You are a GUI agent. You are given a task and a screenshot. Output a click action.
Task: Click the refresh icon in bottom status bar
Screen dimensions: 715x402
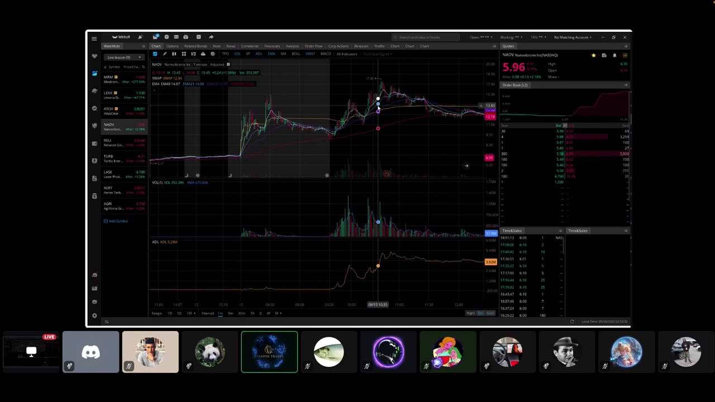point(572,322)
